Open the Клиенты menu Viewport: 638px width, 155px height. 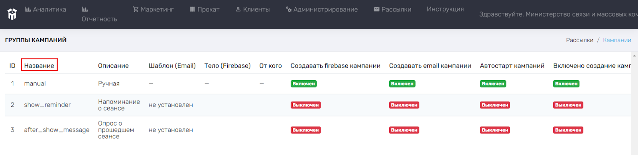pyautogui.click(x=252, y=9)
